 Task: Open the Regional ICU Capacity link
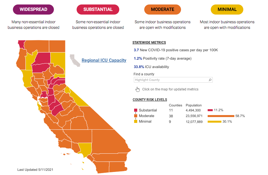[x=104, y=60]
